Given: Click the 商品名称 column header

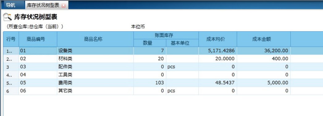Looking at the screenshot, I should [x=95, y=39].
